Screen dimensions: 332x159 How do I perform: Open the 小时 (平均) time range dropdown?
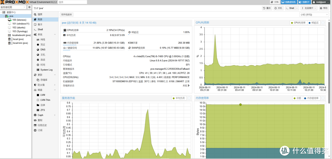coord(314,15)
